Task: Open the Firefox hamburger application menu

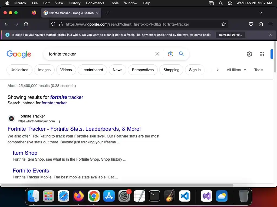Action: [270, 24]
